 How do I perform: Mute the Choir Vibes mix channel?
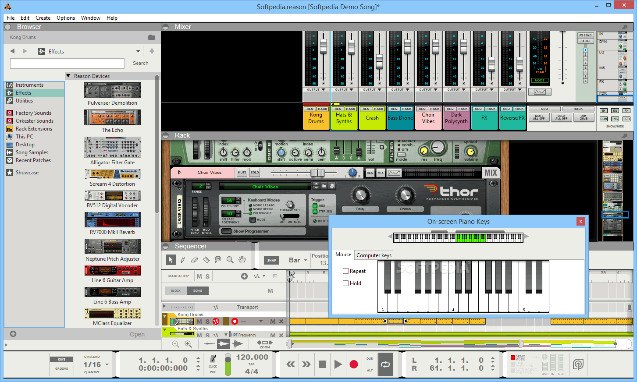point(242,173)
